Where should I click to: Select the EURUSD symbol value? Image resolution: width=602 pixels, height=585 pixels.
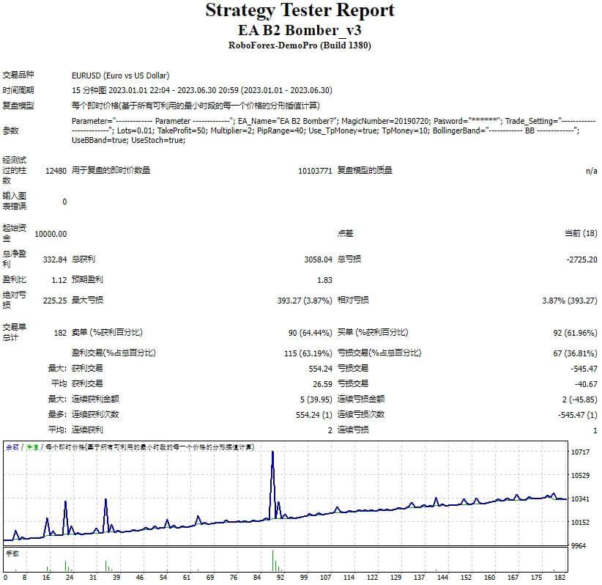point(120,76)
